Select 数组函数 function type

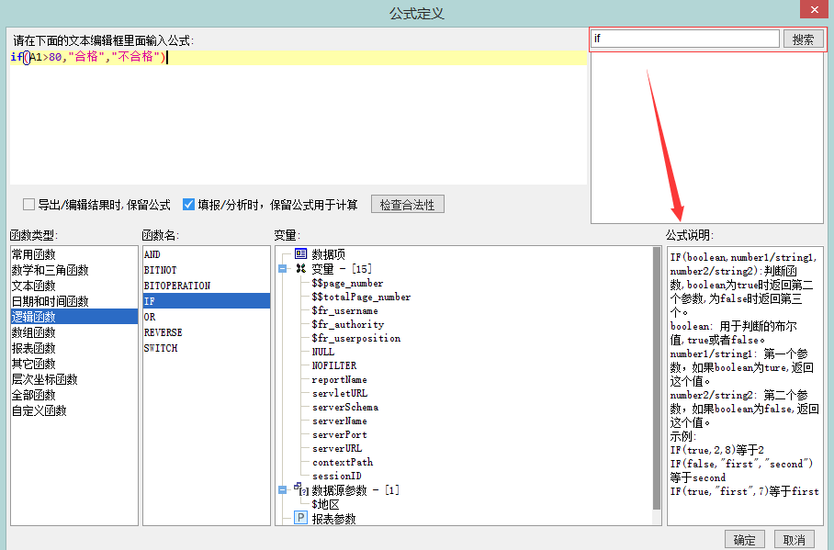point(73,332)
